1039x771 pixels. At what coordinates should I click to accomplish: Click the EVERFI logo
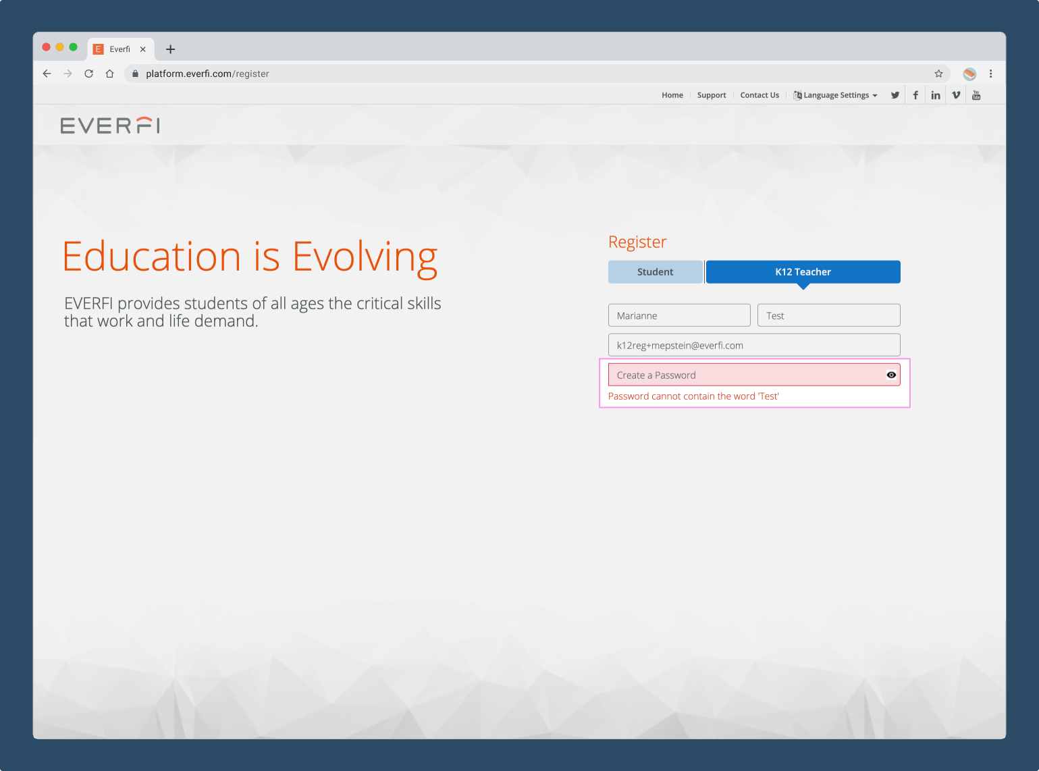tap(110, 126)
